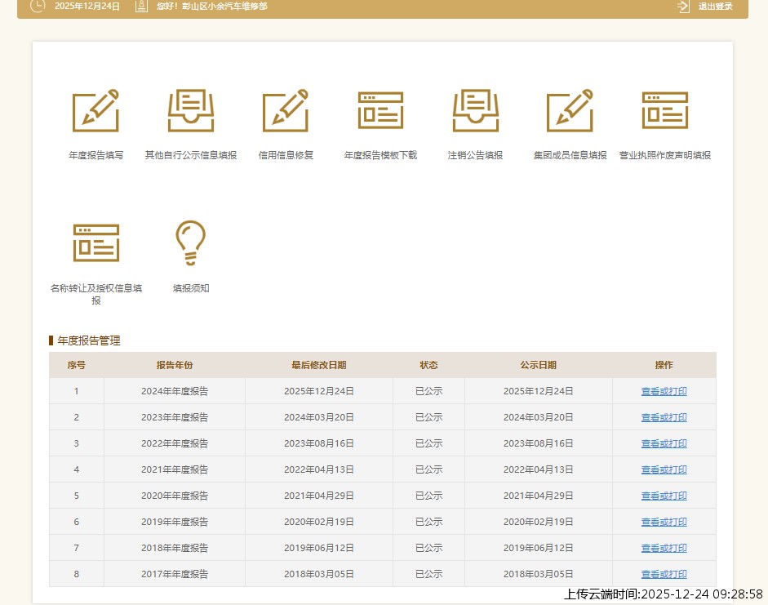This screenshot has width=768, height=605.
Task: Click 查看或打印 for the 2019 report
Action: point(664,522)
